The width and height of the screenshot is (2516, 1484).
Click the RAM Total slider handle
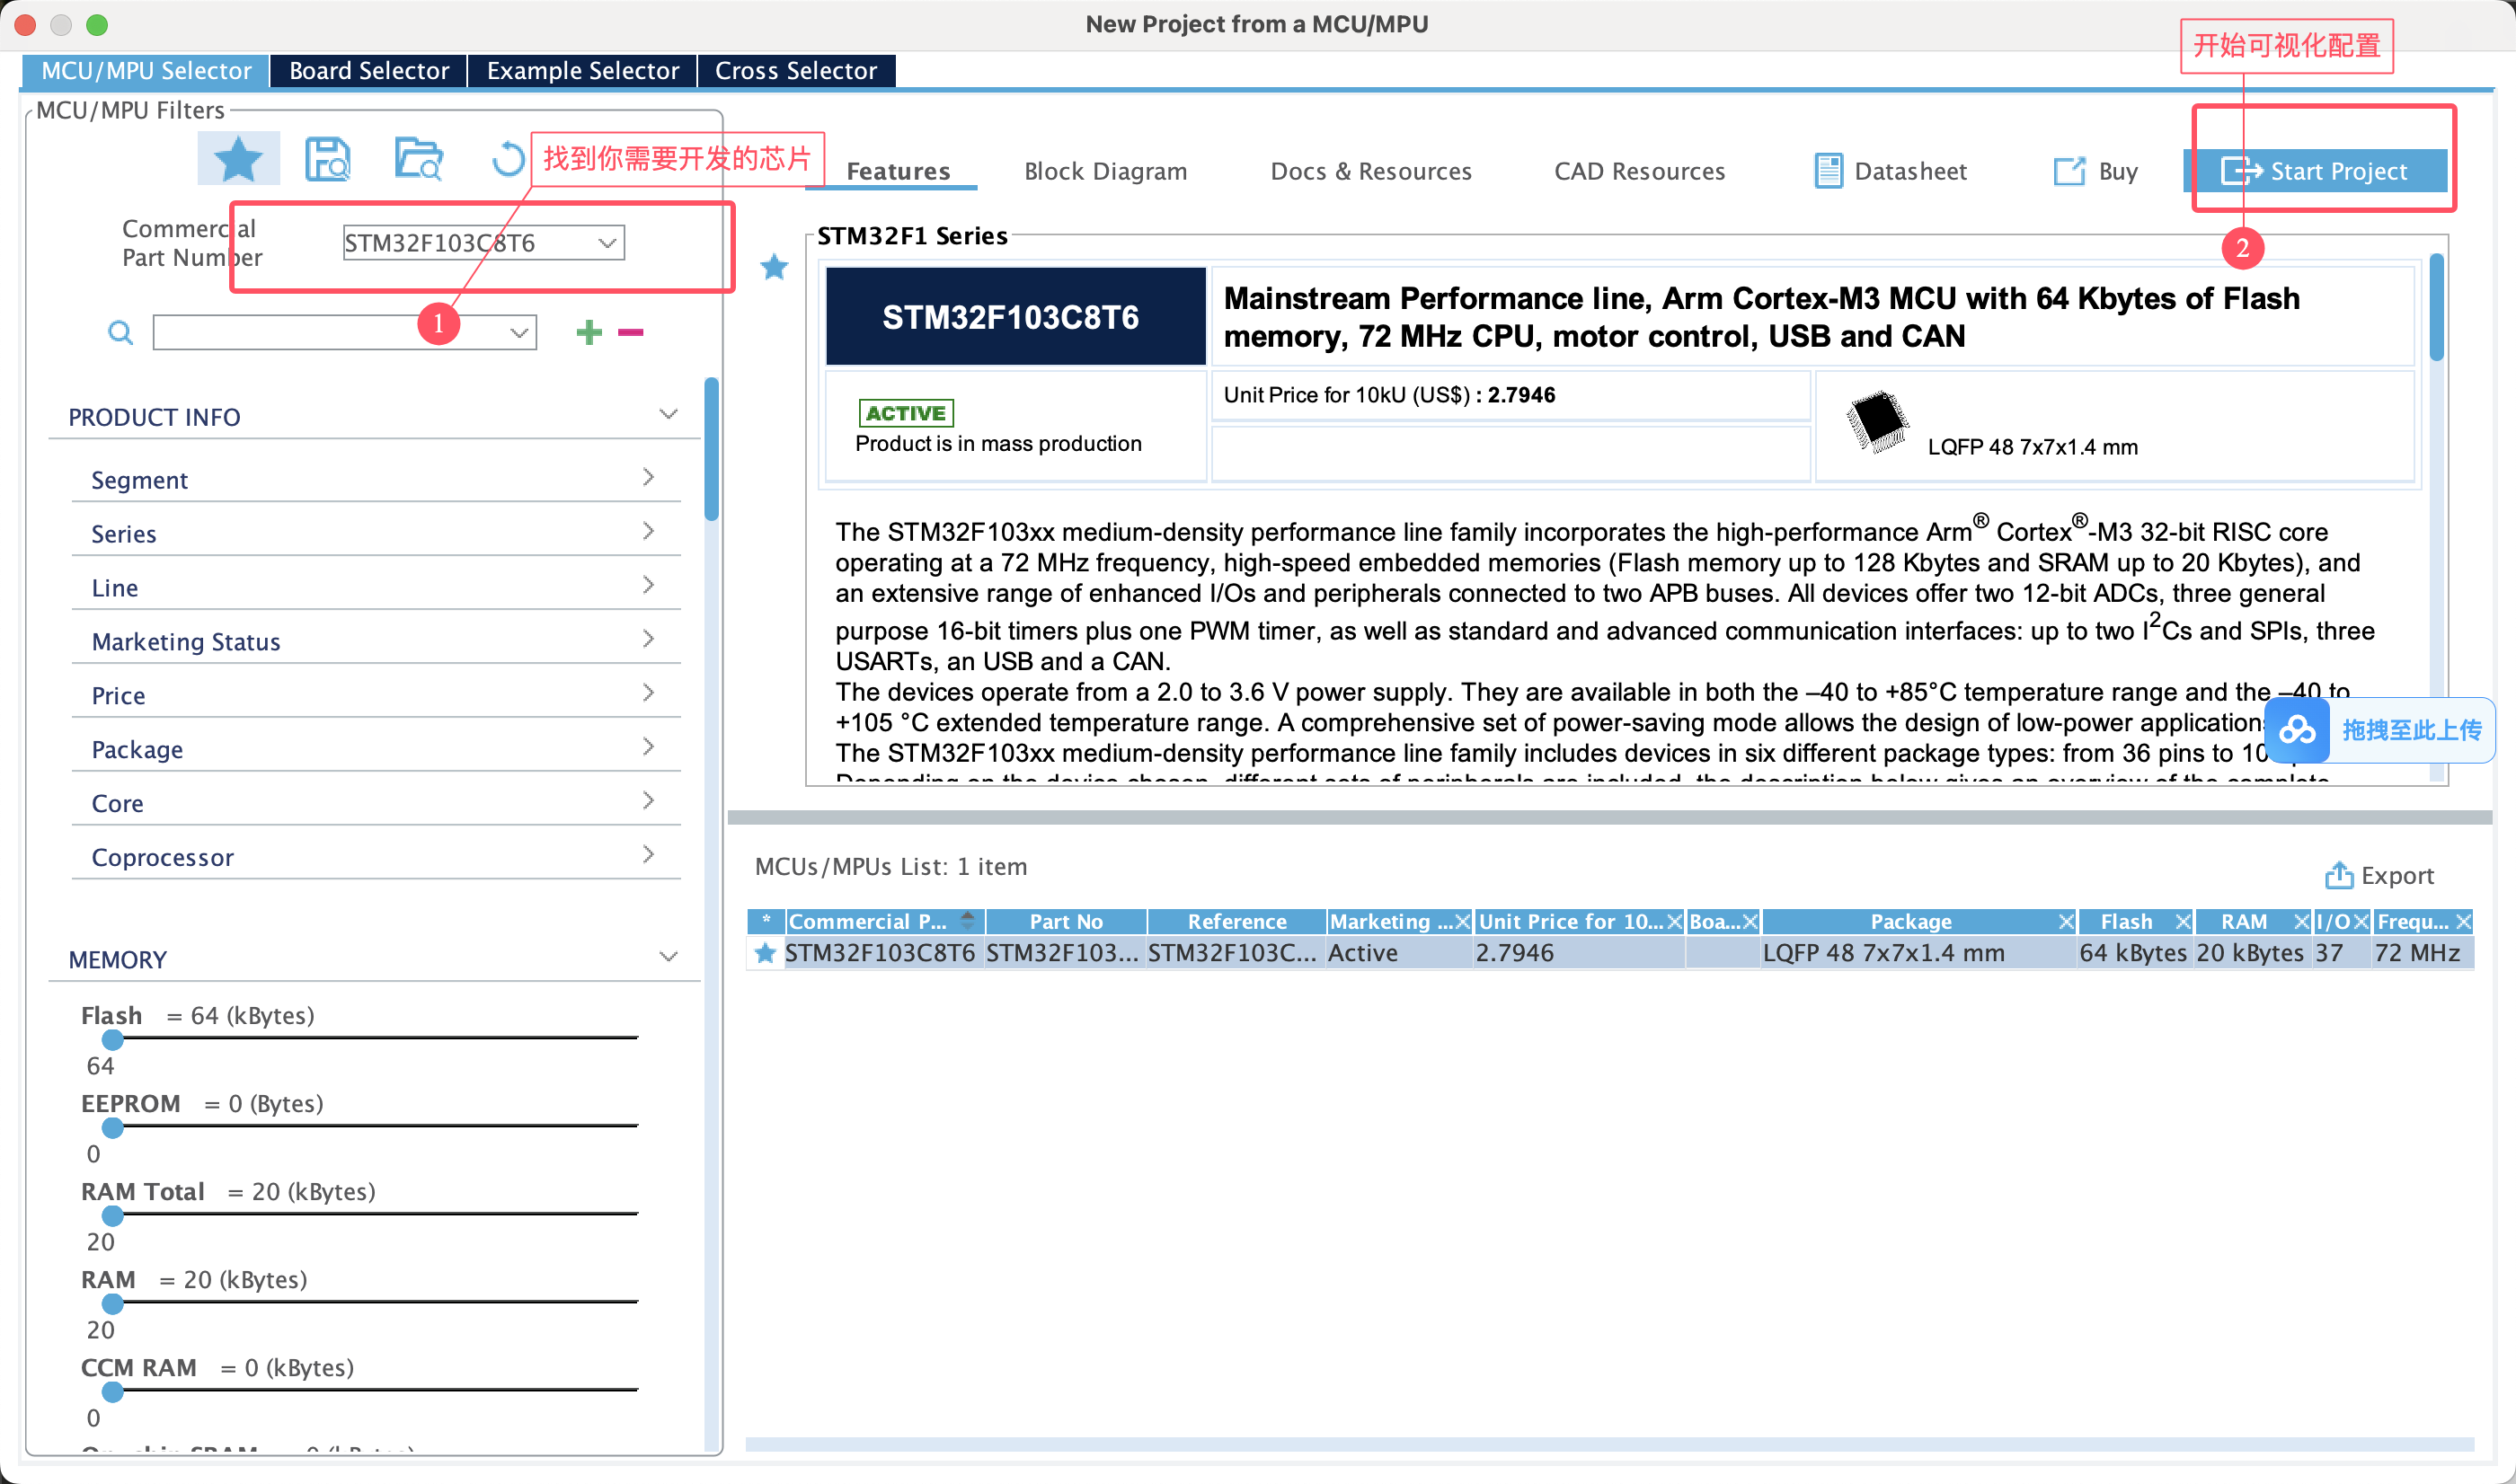coord(113,1216)
